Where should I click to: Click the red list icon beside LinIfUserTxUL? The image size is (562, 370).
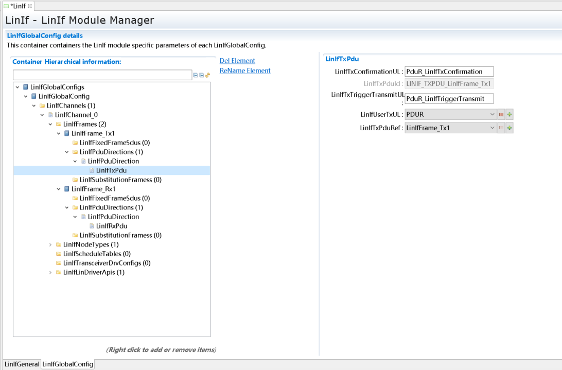(501, 114)
